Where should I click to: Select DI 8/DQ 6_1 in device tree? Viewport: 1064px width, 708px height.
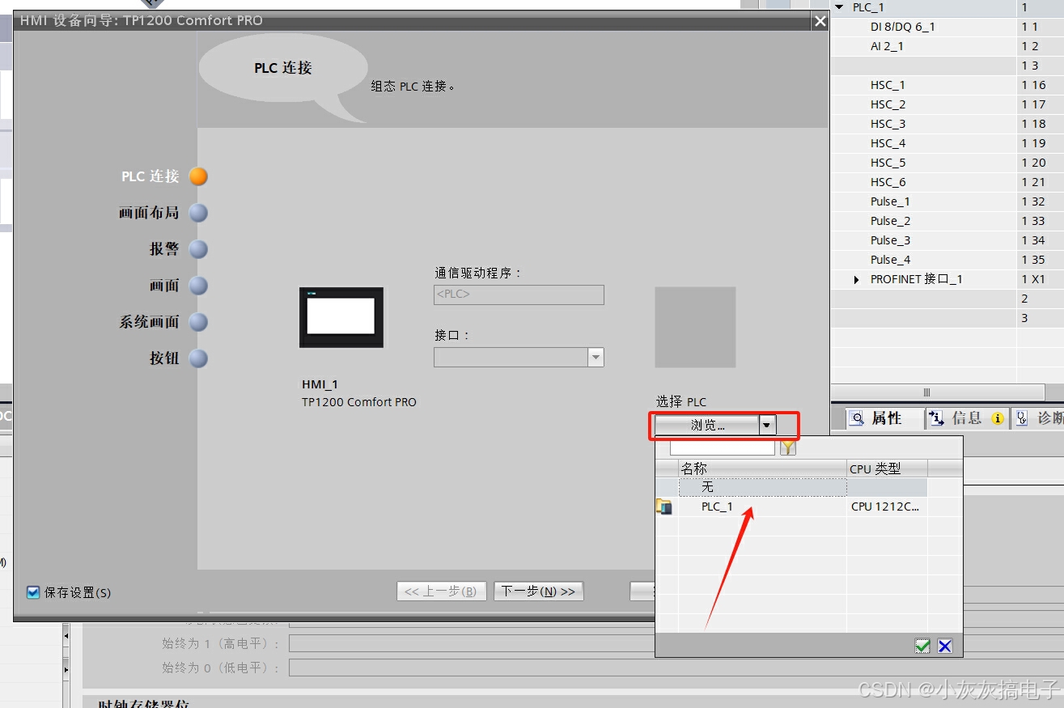pos(903,27)
